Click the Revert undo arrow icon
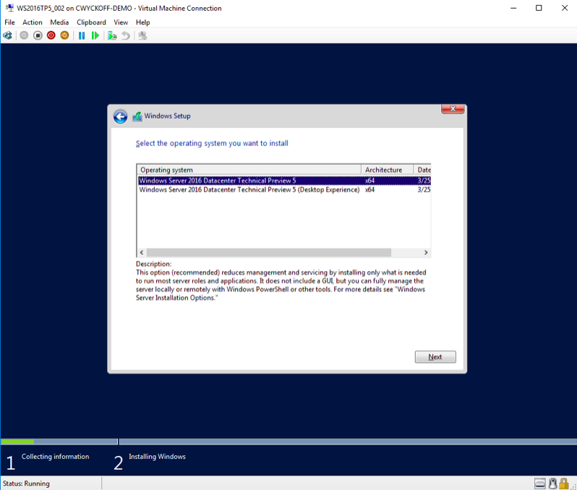This screenshot has width=577, height=490. [x=126, y=35]
